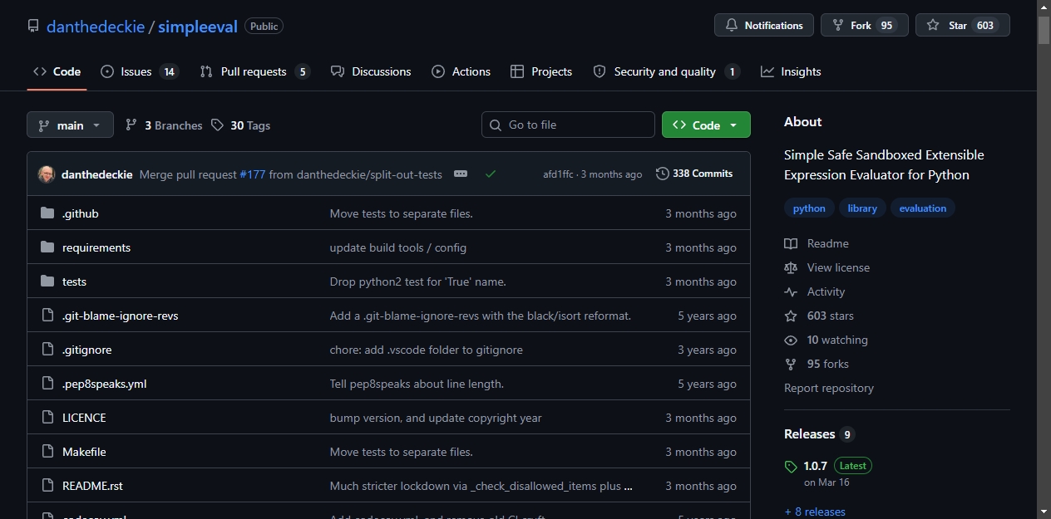
Task: Open commit 'Tell pep8speaks about line length'
Action: click(x=417, y=384)
